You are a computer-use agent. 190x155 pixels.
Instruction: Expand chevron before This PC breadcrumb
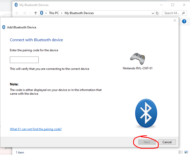(x=46, y=13)
